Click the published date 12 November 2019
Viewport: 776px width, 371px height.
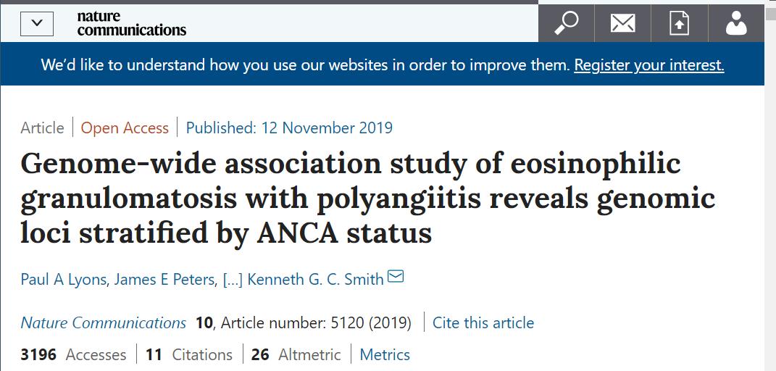(x=289, y=128)
